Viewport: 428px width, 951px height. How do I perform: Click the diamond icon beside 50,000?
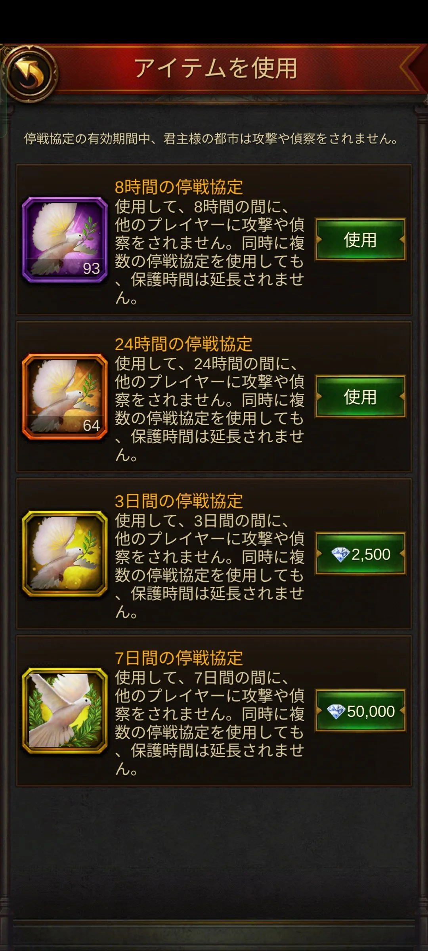click(336, 711)
